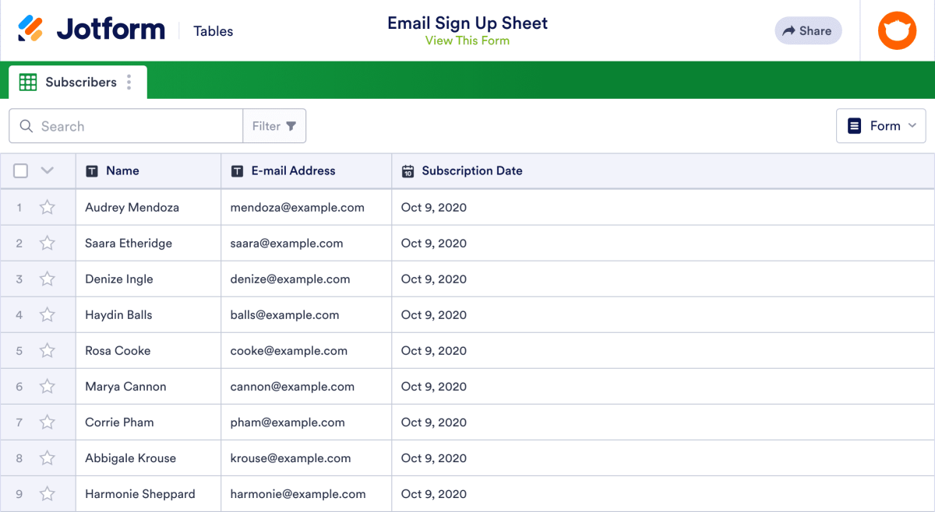Click the grid icon on Subscribers tab
The image size is (935, 512).
[28, 82]
